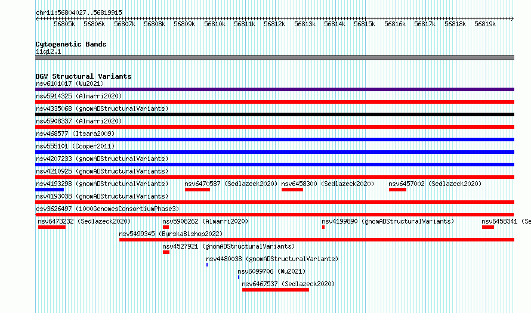Screen dimensions: 531x313
Task: Click the nsv5908337 (Almarri2020) label
Action: (x=79, y=121)
